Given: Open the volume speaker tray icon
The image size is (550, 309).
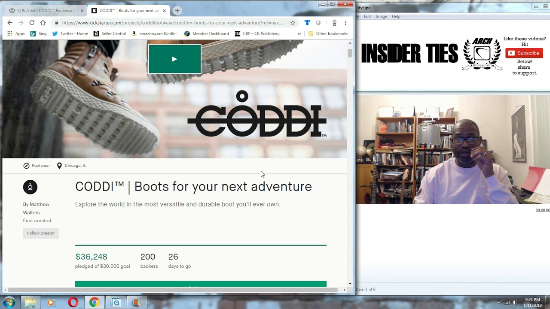Looking at the screenshot, I should [516, 303].
